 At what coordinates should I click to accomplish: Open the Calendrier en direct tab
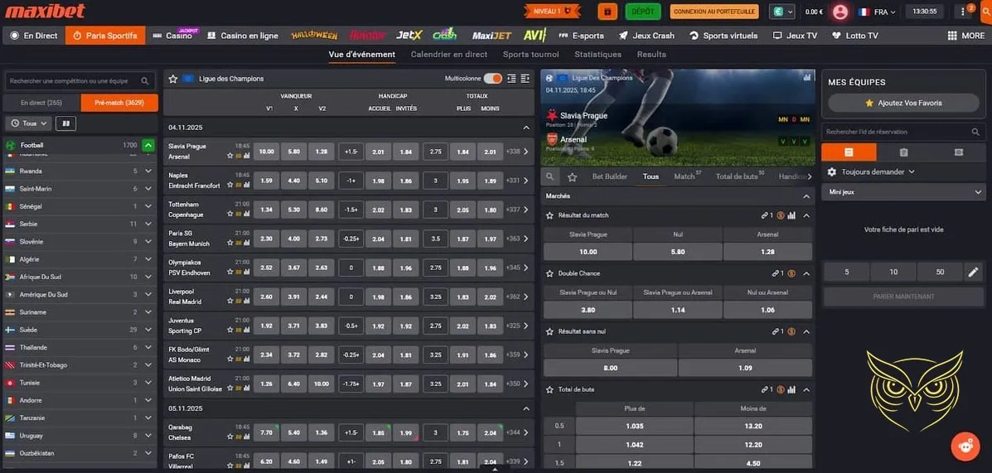[x=448, y=55]
